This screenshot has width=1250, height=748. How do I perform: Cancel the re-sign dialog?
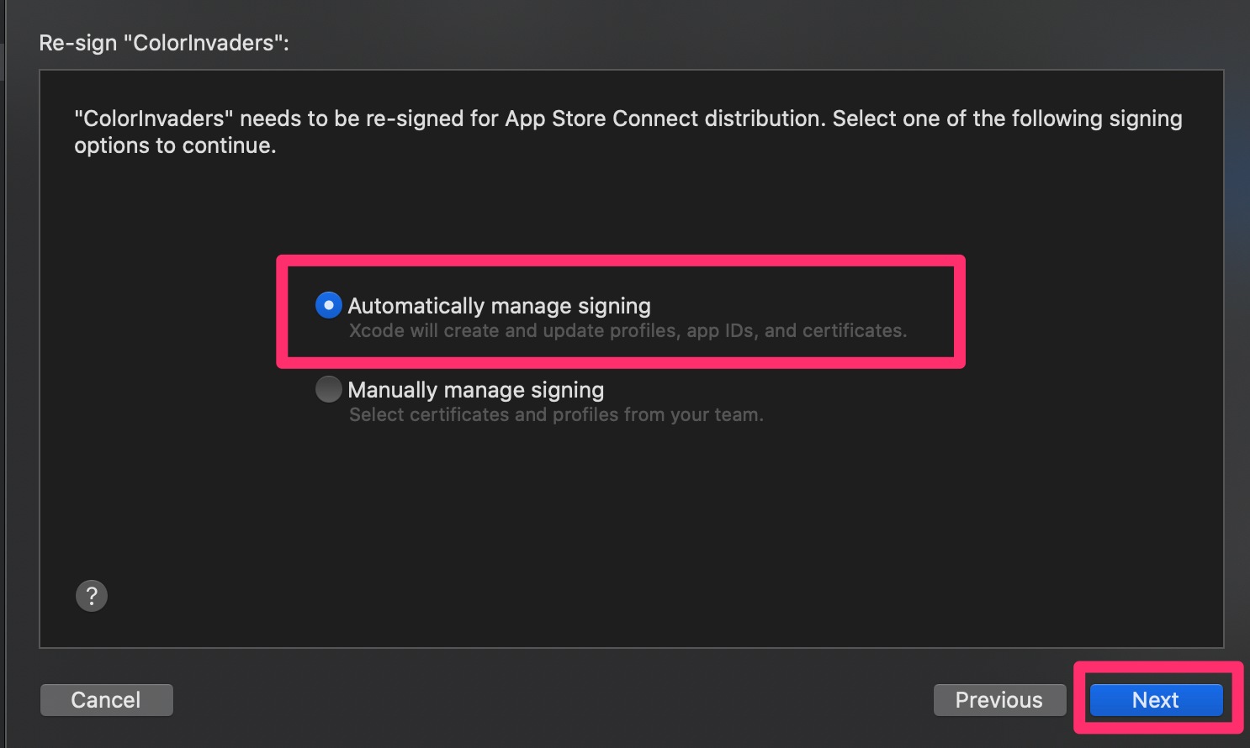click(106, 700)
